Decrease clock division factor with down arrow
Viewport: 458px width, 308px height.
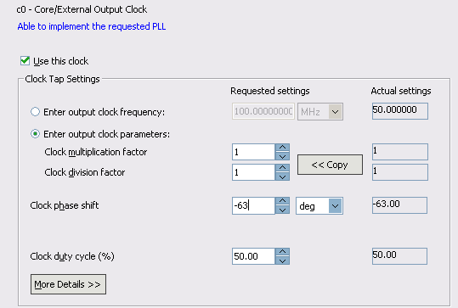coord(282,176)
